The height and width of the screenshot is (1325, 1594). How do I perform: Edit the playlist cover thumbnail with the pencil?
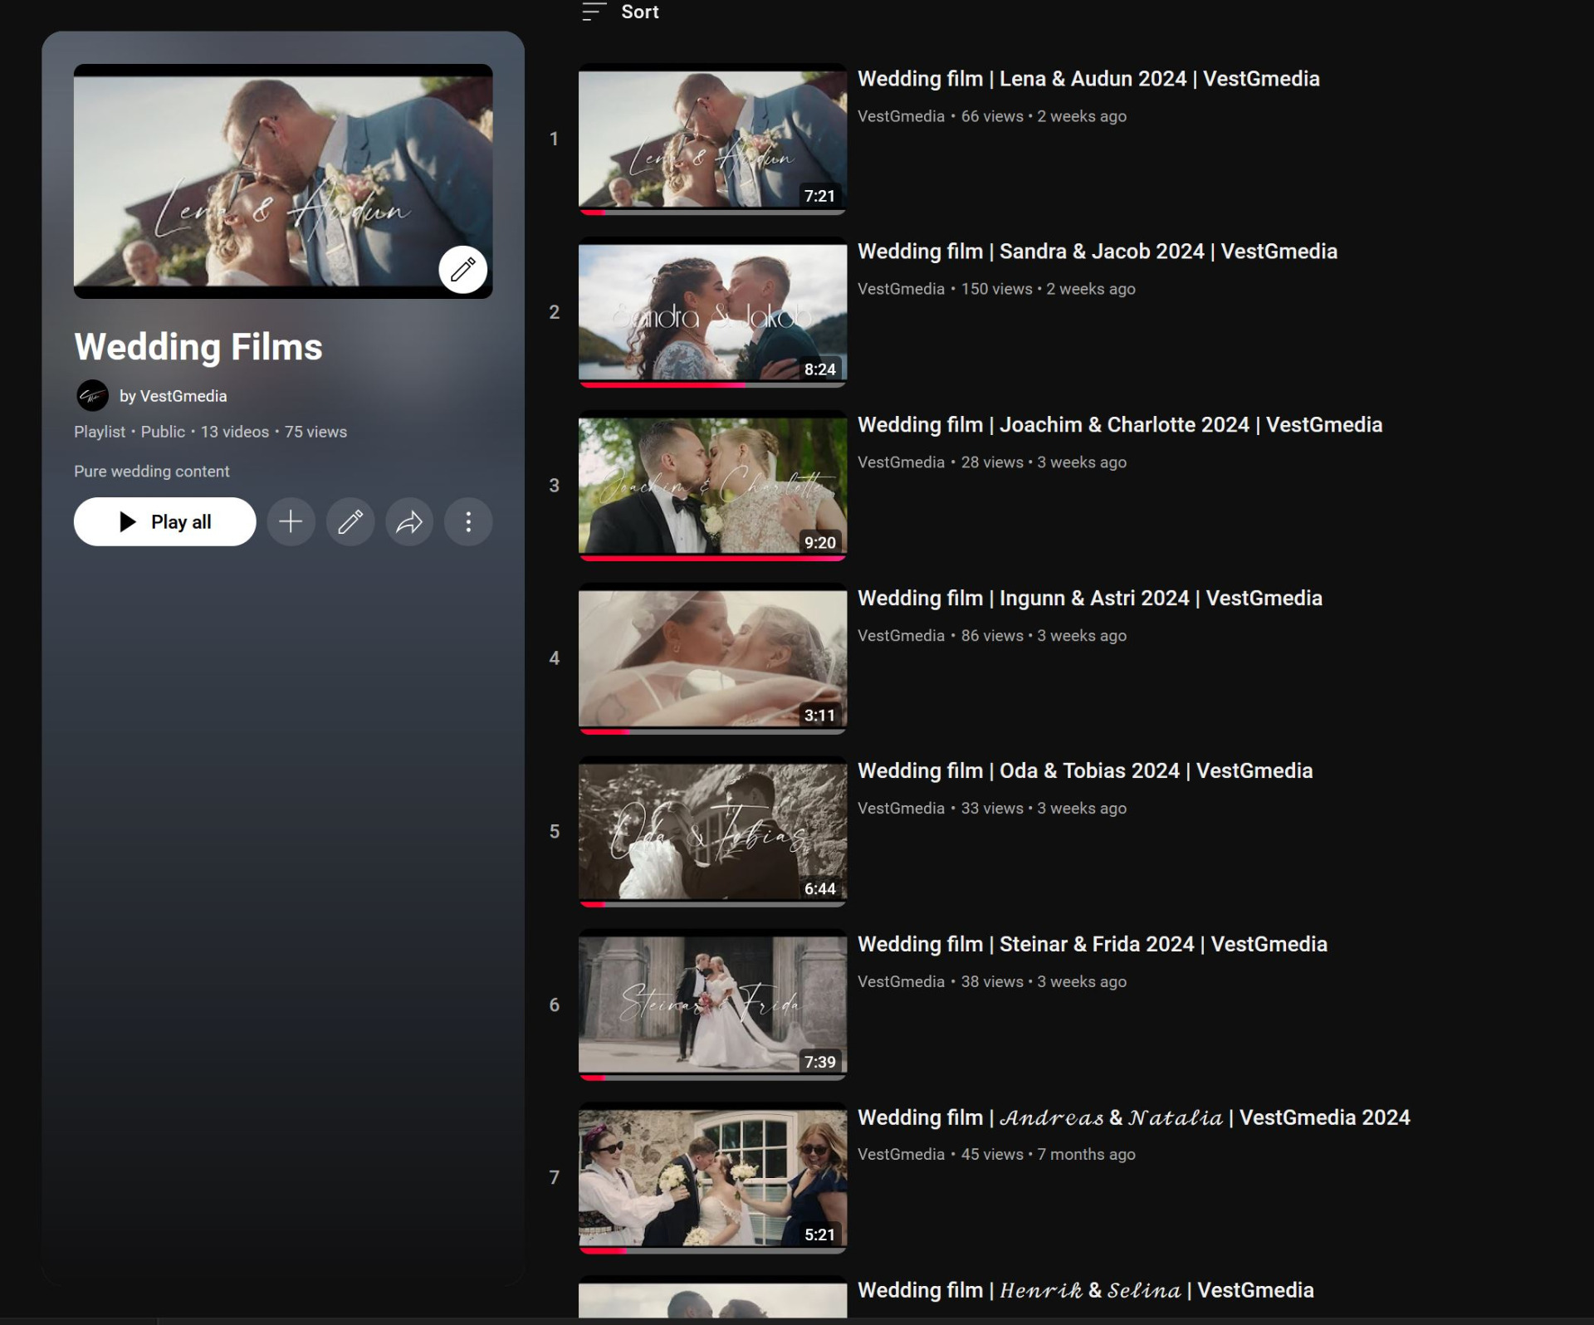[462, 269]
